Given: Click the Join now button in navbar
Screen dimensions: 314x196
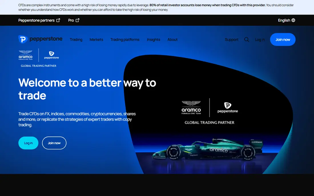Looking at the screenshot, I should 283,40.
